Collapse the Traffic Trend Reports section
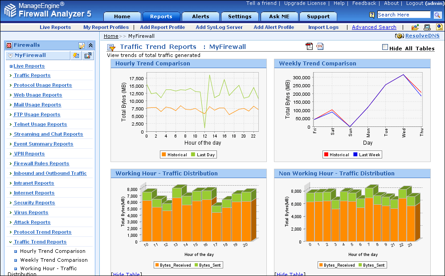The height and width of the screenshot is (276, 445). 11,242
